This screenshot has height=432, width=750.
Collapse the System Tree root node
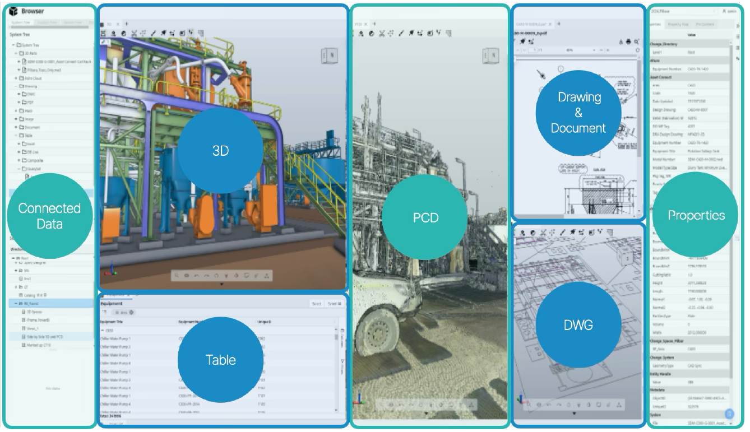pos(13,45)
